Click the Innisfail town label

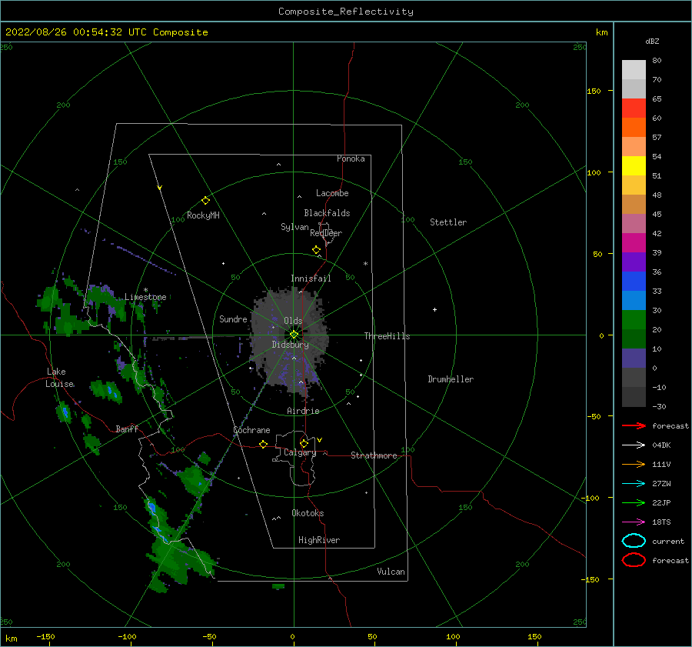(311, 278)
